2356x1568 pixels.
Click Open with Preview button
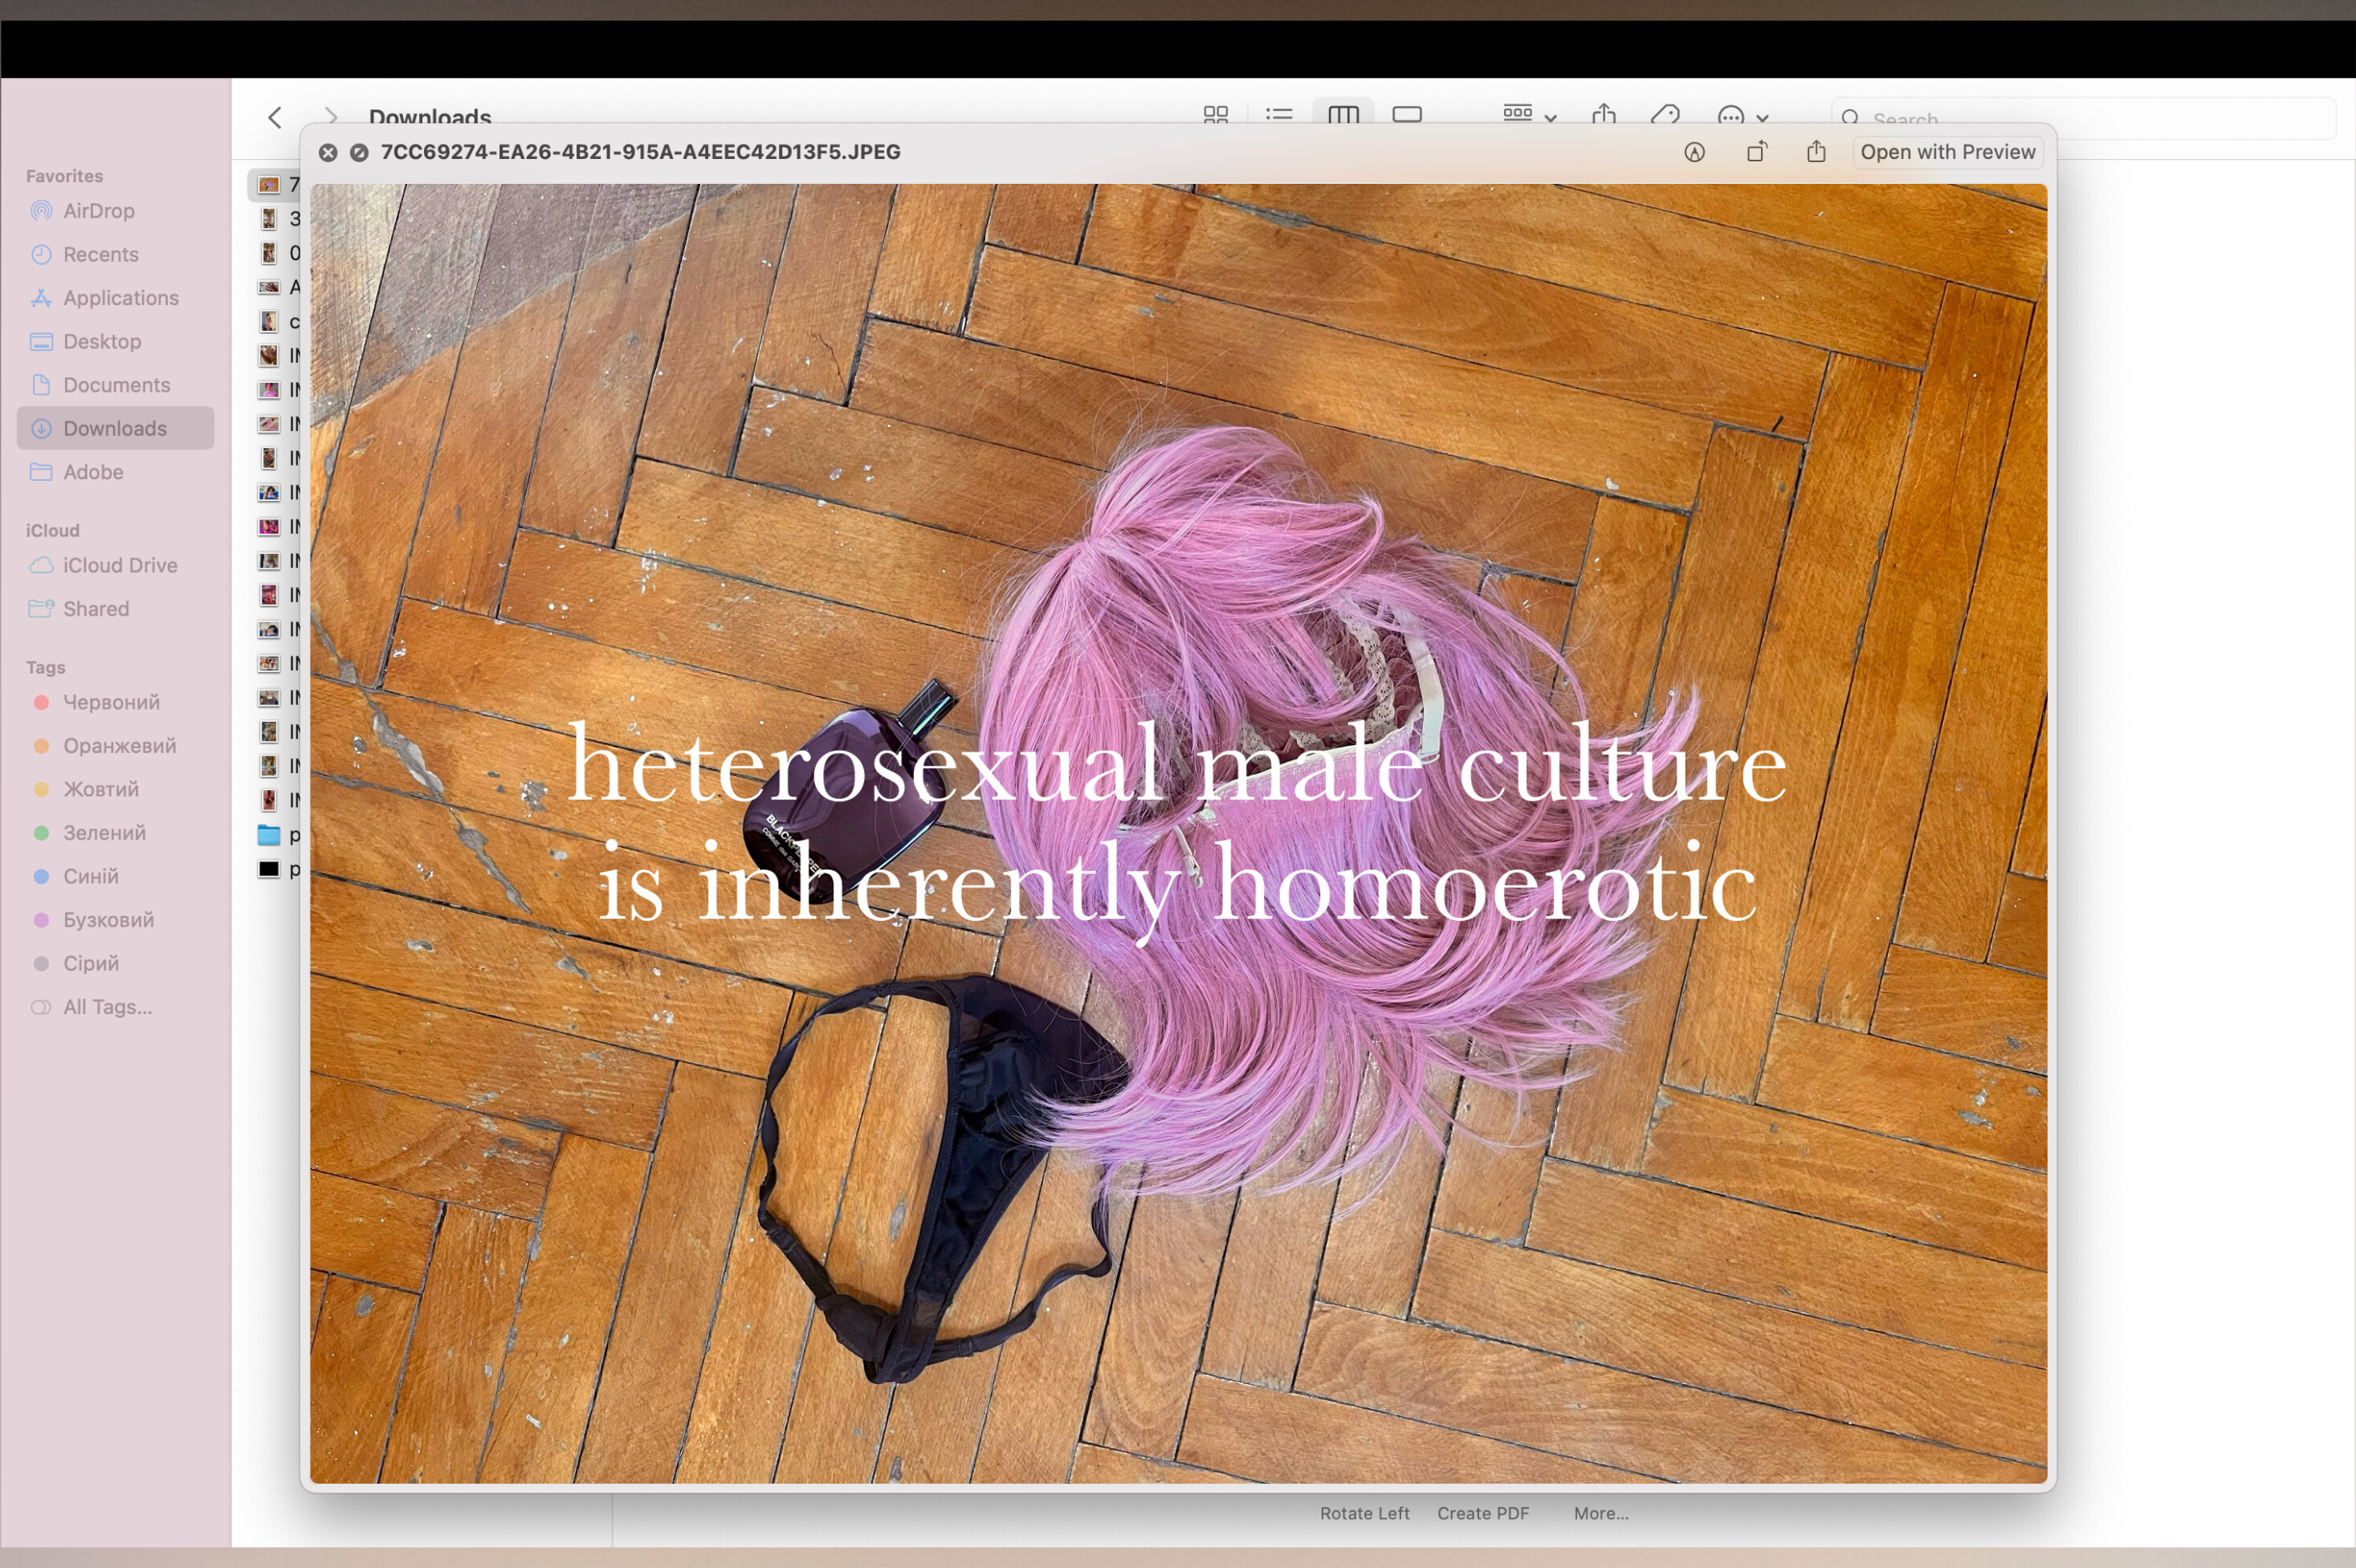click(x=1947, y=152)
